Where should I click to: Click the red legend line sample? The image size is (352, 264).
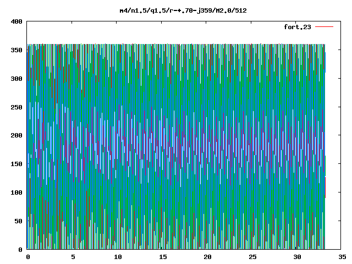324,27
